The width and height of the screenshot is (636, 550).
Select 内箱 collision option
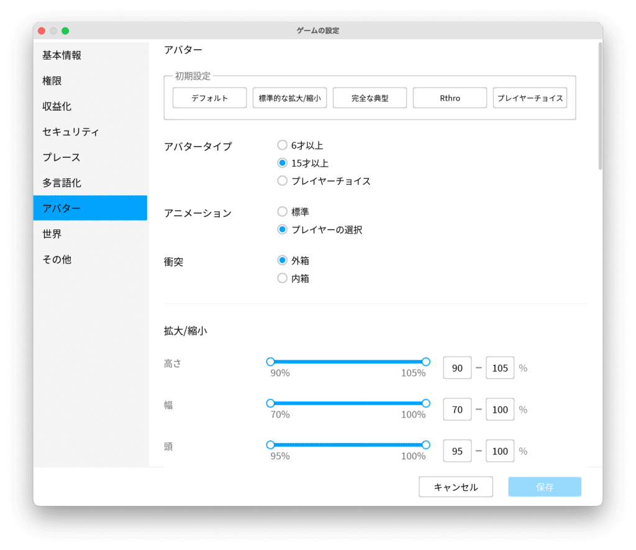[283, 278]
